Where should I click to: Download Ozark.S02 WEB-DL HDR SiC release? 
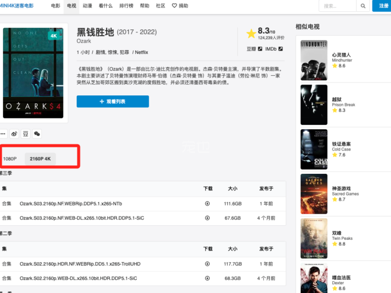click(207, 278)
